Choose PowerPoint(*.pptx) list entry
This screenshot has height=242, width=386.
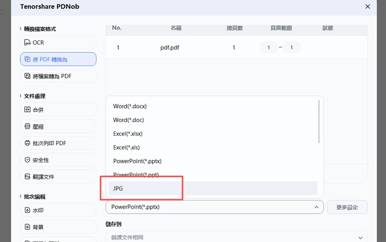pyautogui.click(x=213, y=161)
